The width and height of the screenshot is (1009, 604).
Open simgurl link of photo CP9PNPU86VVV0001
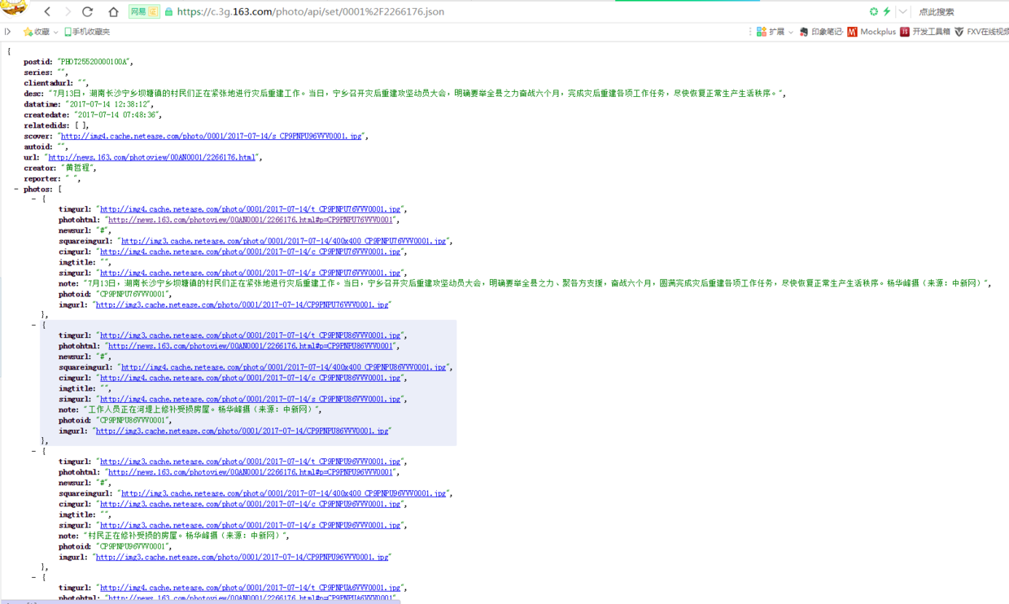(250, 399)
